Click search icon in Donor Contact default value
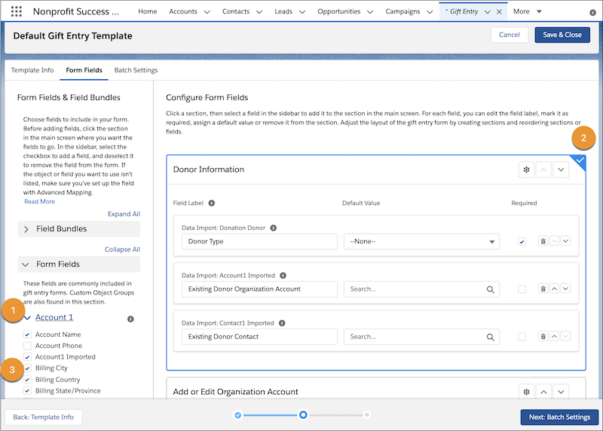The width and height of the screenshot is (603, 431). coord(491,337)
